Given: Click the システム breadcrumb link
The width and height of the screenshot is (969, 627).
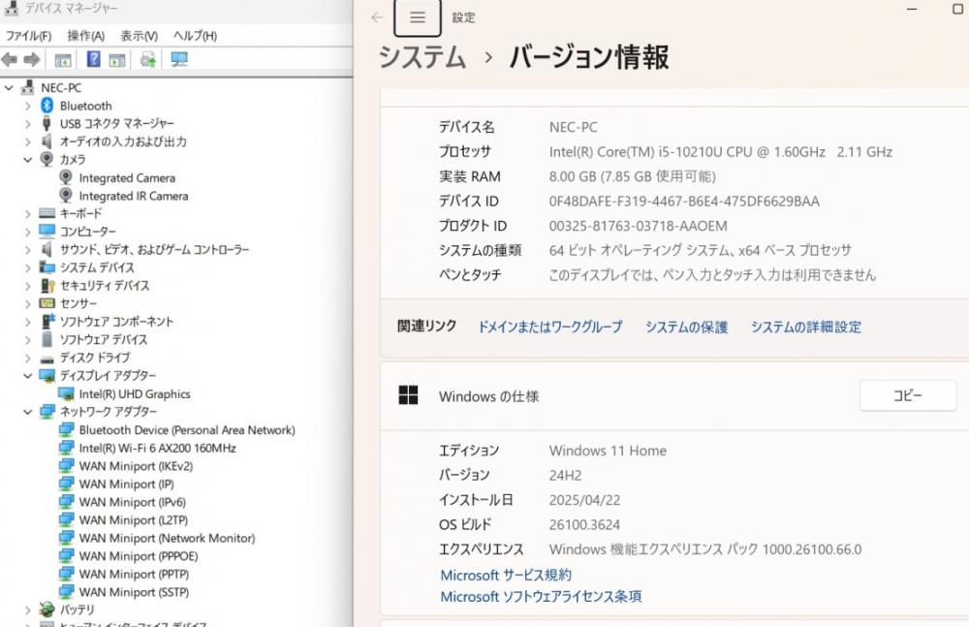Looking at the screenshot, I should pos(422,57).
